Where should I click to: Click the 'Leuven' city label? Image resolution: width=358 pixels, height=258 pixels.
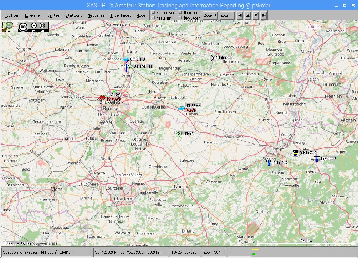coord(159,98)
